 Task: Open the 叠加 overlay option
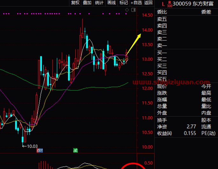point(87,3)
